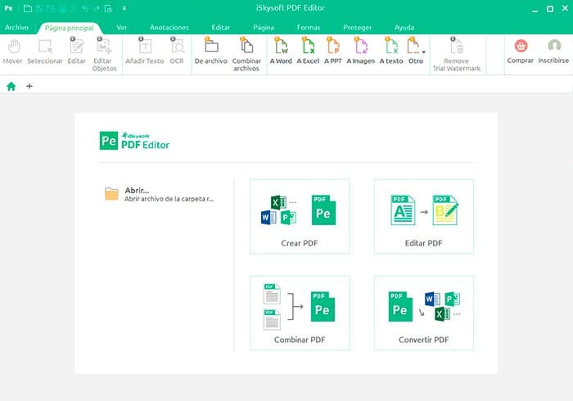Convert the PDF with A PPT
573x401 pixels.
333,52
